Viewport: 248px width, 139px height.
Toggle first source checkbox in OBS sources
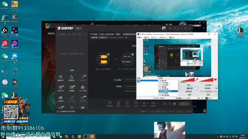[x=160, y=81]
